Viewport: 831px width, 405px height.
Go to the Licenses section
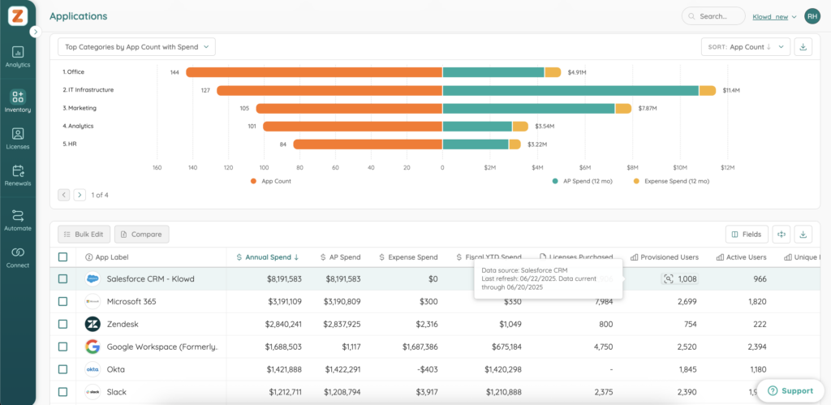(18, 138)
